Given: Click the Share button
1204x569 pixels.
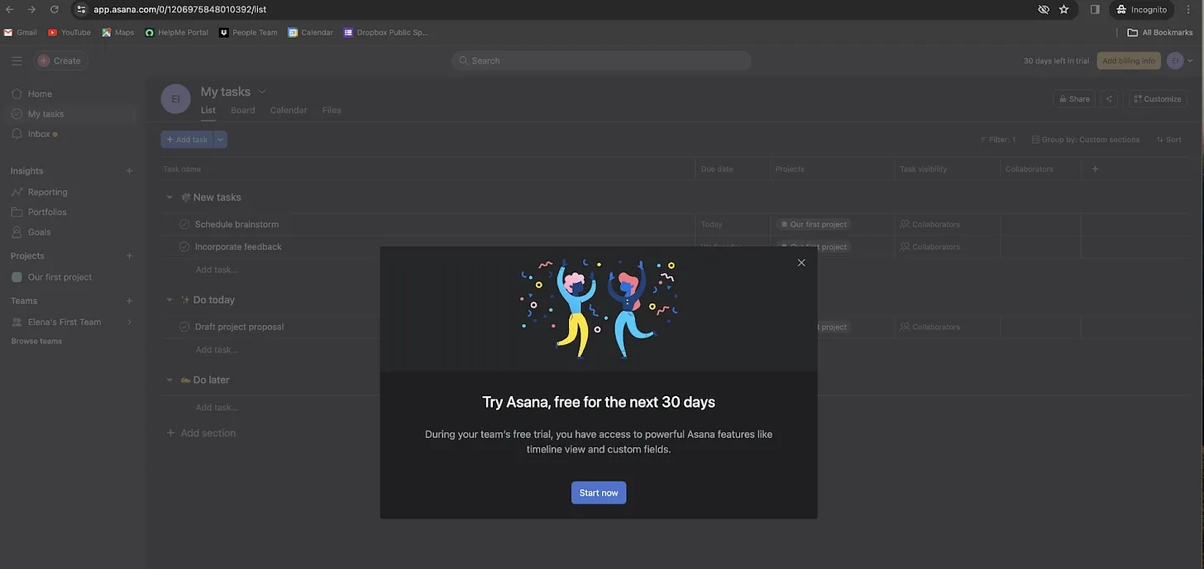Looking at the screenshot, I should click(x=1074, y=99).
